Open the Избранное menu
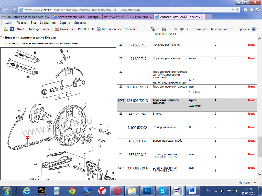 48,23
